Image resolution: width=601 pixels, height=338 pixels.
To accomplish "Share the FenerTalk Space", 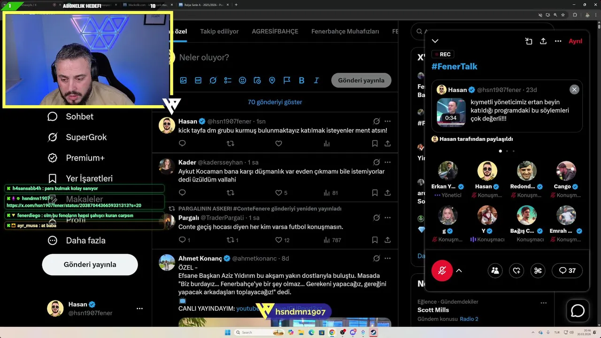I will click(x=543, y=41).
